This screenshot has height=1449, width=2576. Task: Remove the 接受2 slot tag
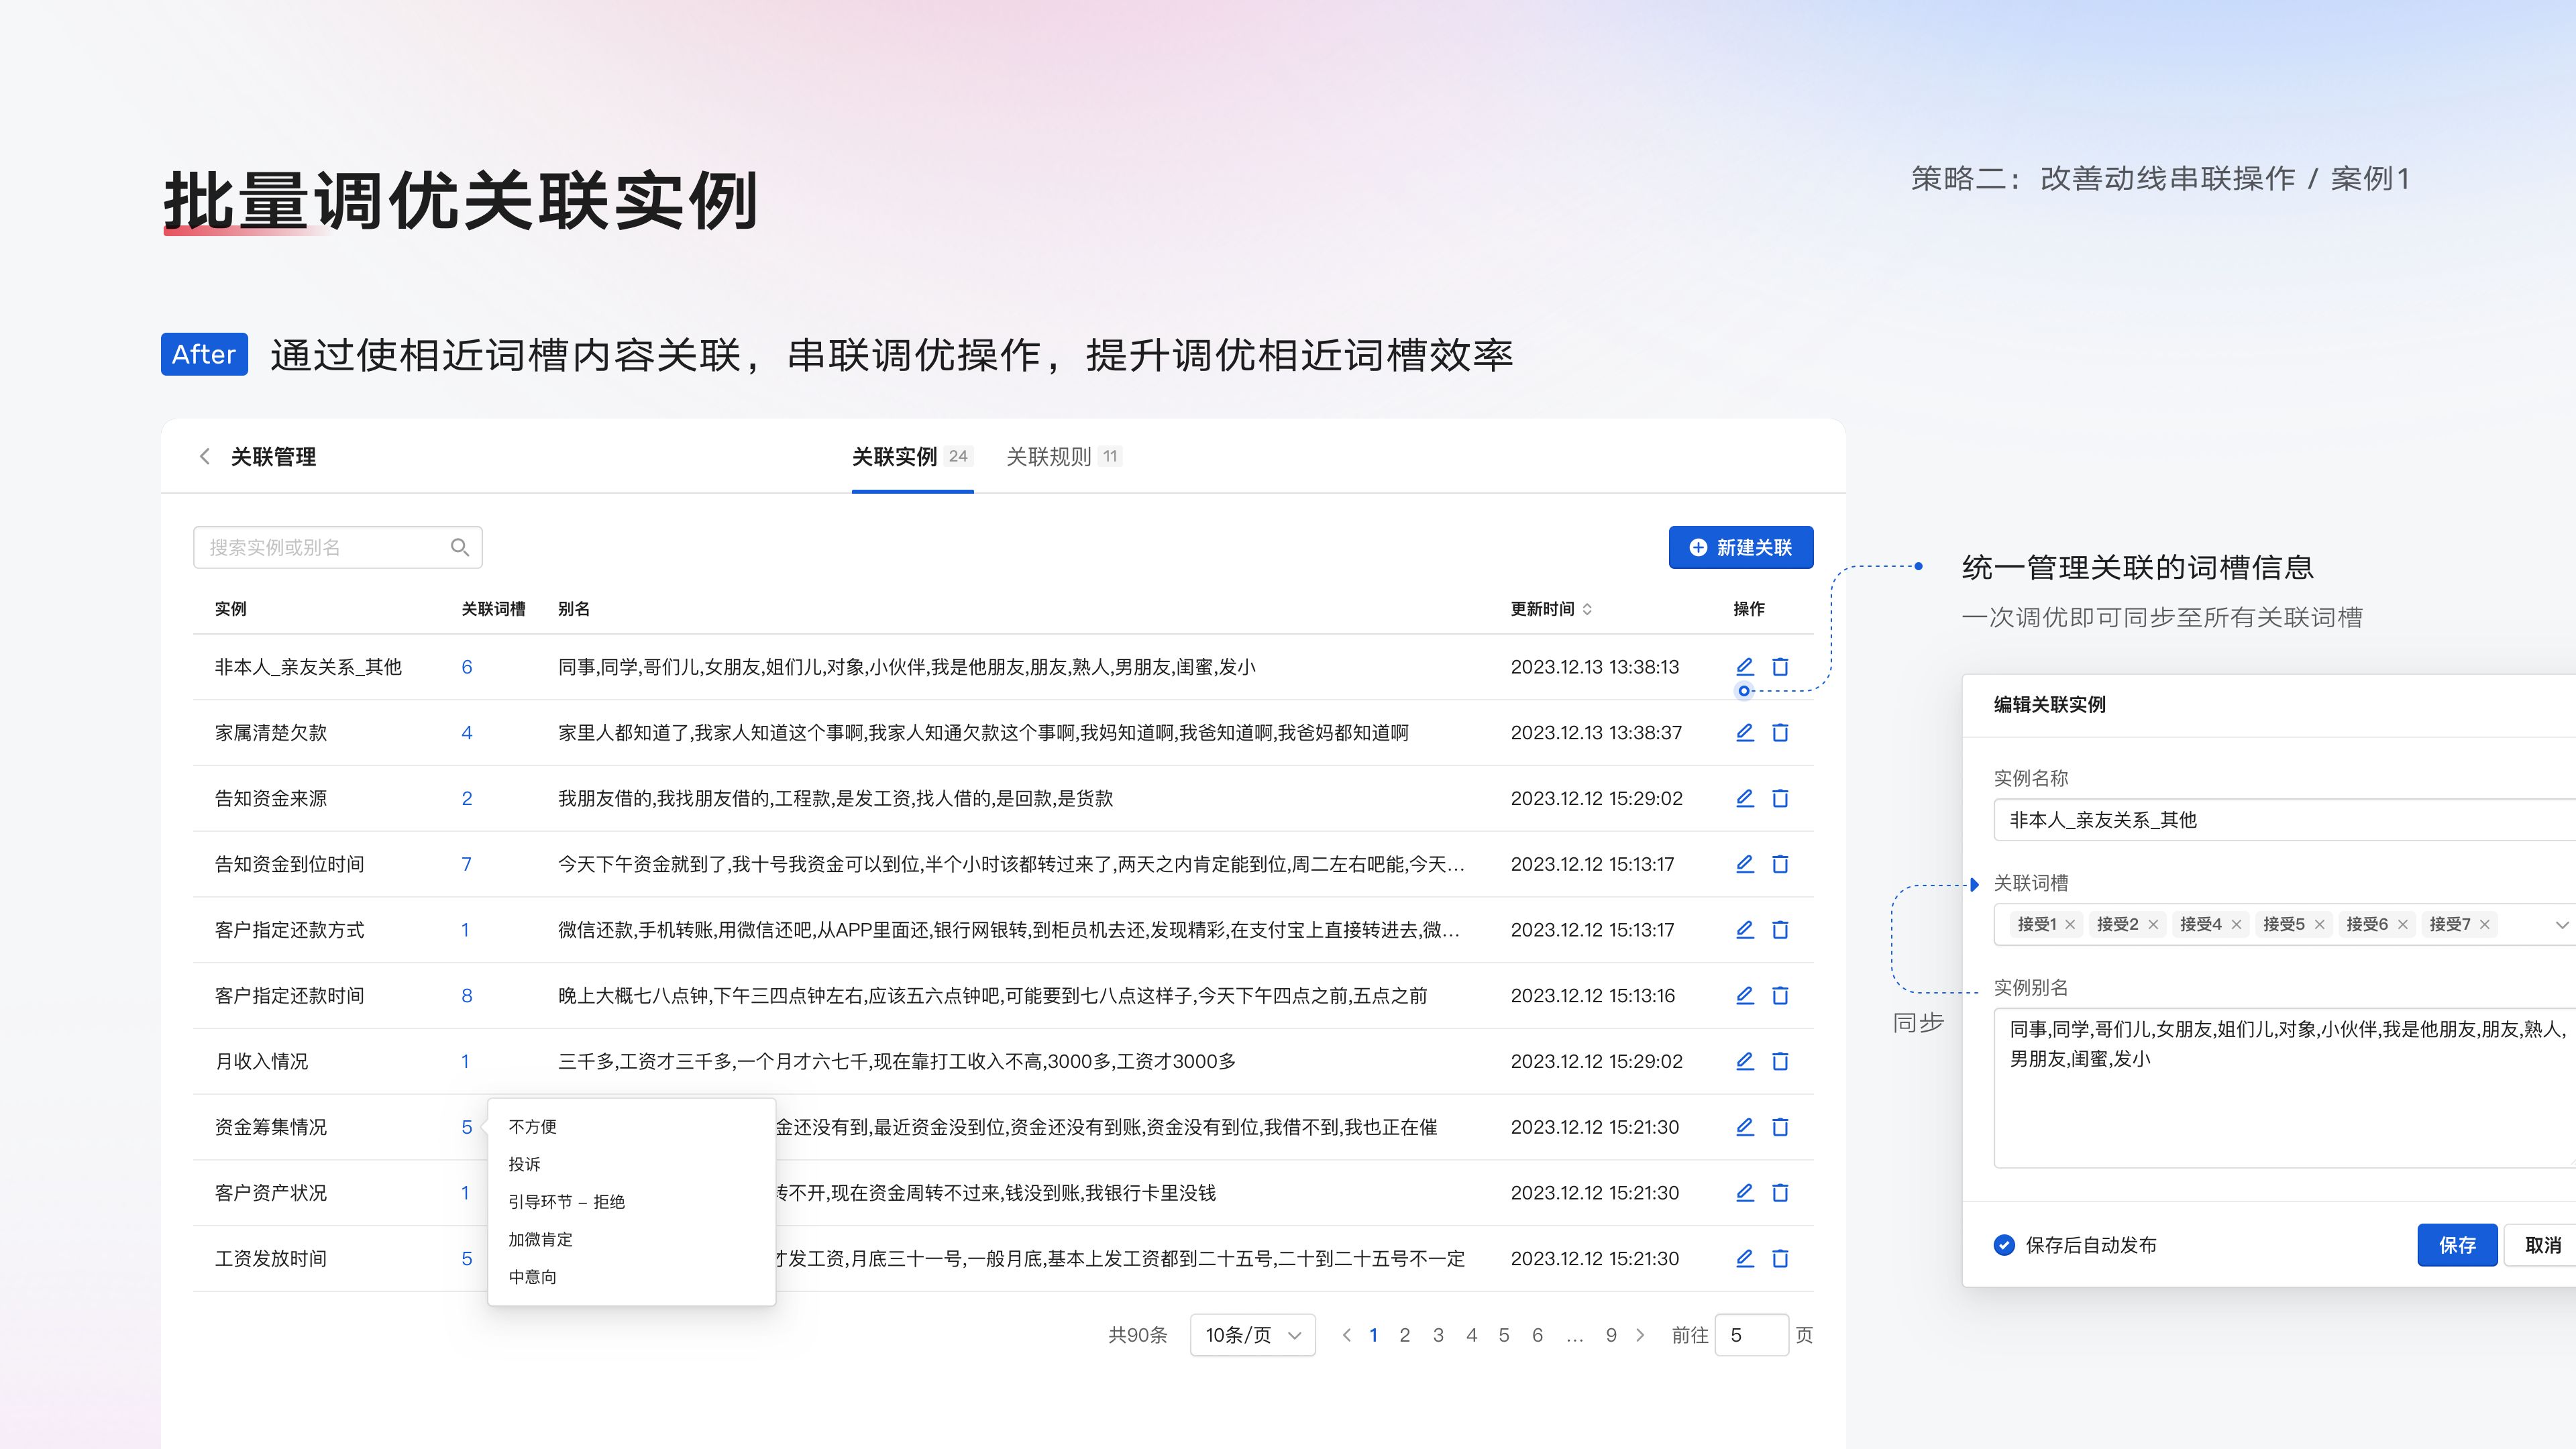point(2153,924)
